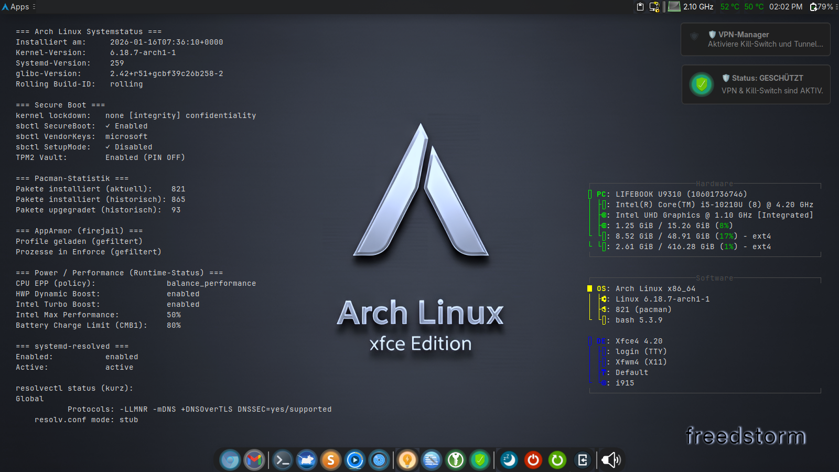
Task: Open Gmail from the dock
Action: [254, 460]
